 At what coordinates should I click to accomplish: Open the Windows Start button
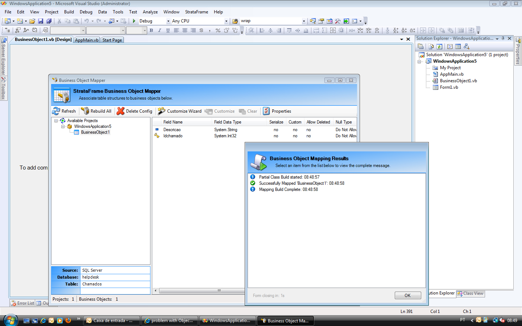coord(11,320)
